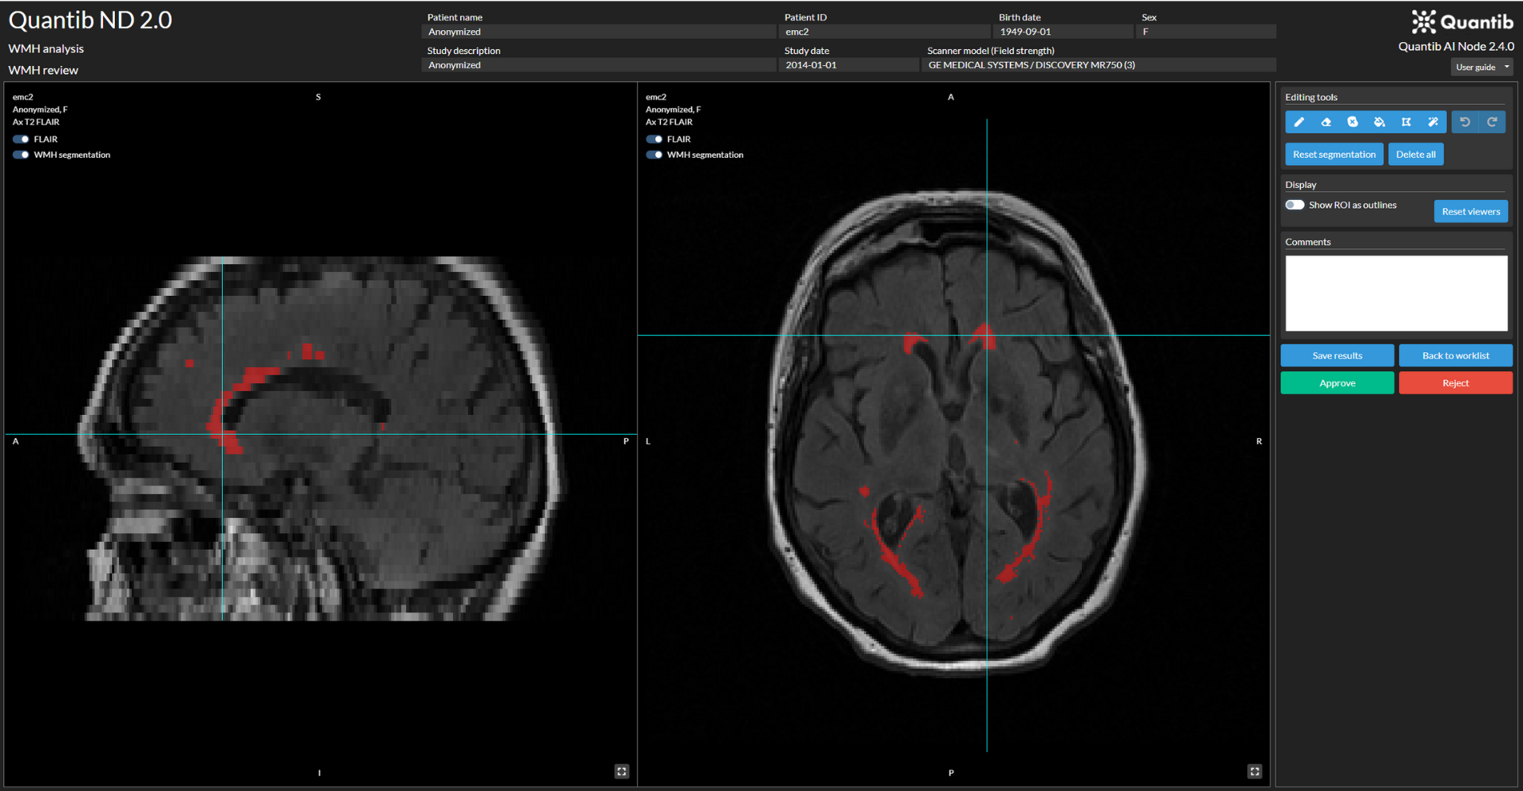Image resolution: width=1523 pixels, height=791 pixels.
Task: Hide WMH segmentation in the axial viewer
Action: pos(654,154)
